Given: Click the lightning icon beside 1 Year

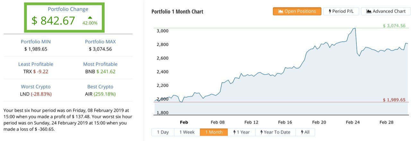Looking at the screenshot, I should tap(235, 132).
